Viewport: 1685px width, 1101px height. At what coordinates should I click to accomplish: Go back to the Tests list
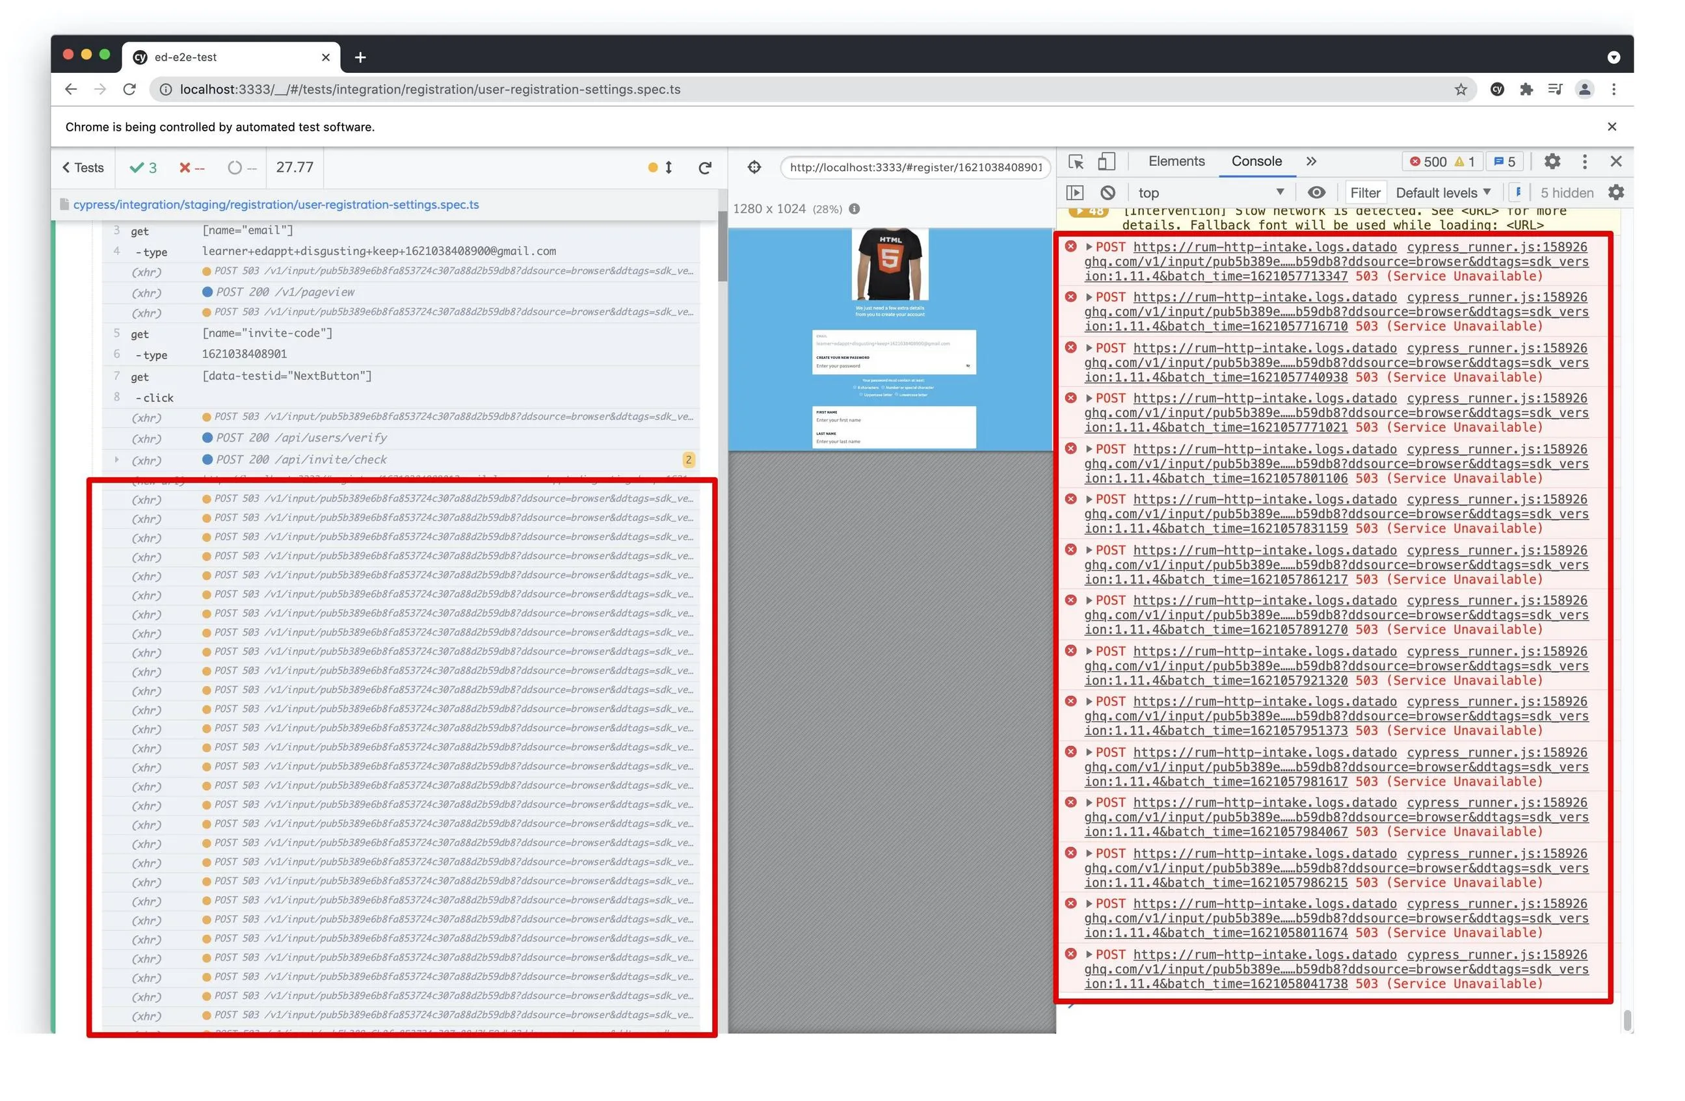click(x=83, y=168)
